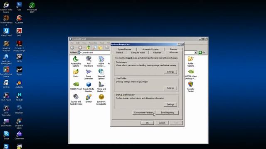
Task: Switch to the Remote tab
Action: (173, 49)
